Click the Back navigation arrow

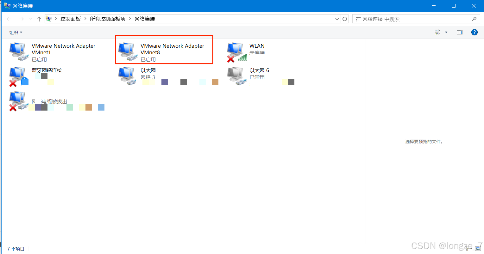pos(9,19)
